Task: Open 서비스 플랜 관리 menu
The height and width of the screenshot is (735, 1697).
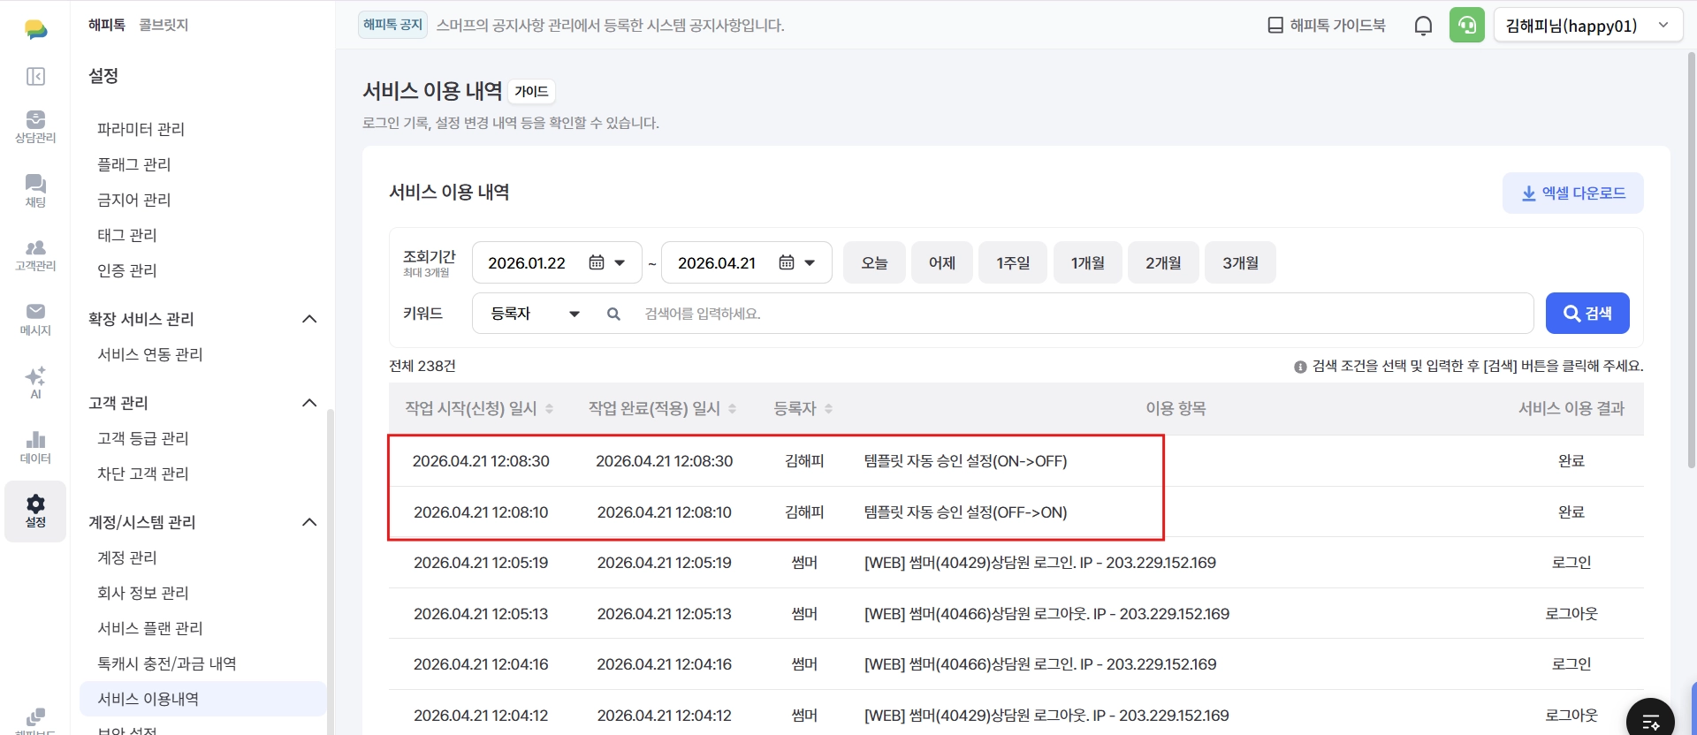Action: point(150,628)
